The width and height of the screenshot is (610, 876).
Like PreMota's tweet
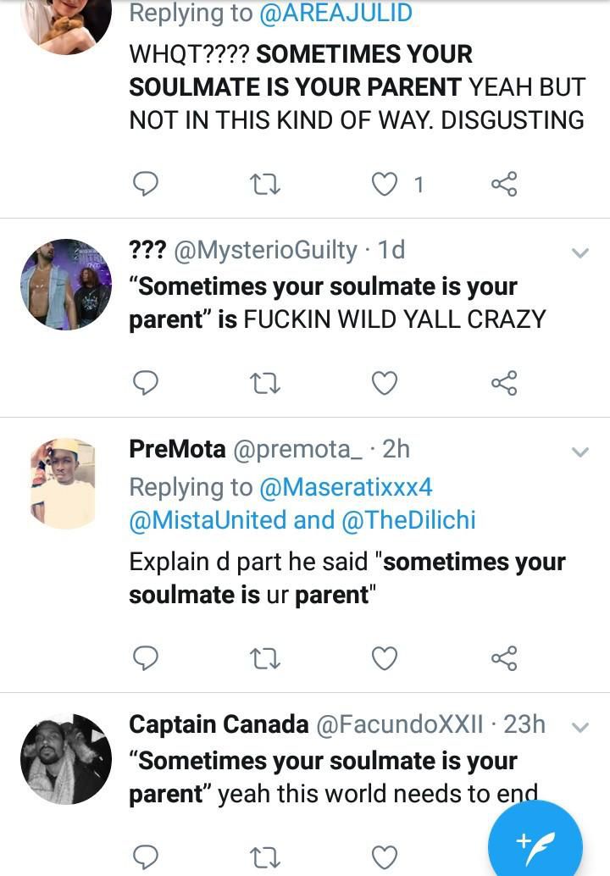click(385, 657)
